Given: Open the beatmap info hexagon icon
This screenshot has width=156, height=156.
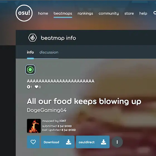Looking at the screenshot, I should tap(32, 38).
